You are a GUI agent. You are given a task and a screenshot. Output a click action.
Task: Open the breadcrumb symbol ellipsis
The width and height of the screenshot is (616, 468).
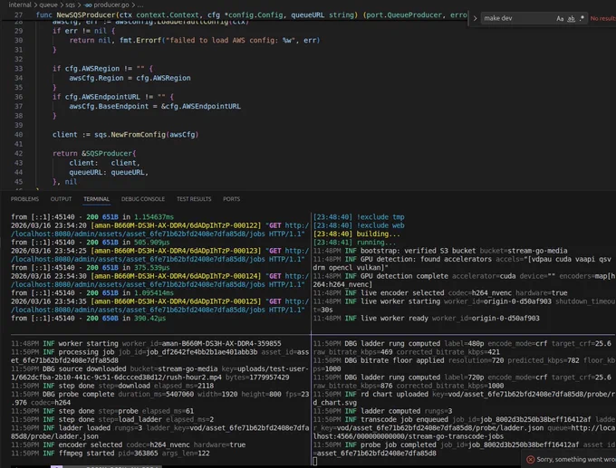[x=140, y=5]
